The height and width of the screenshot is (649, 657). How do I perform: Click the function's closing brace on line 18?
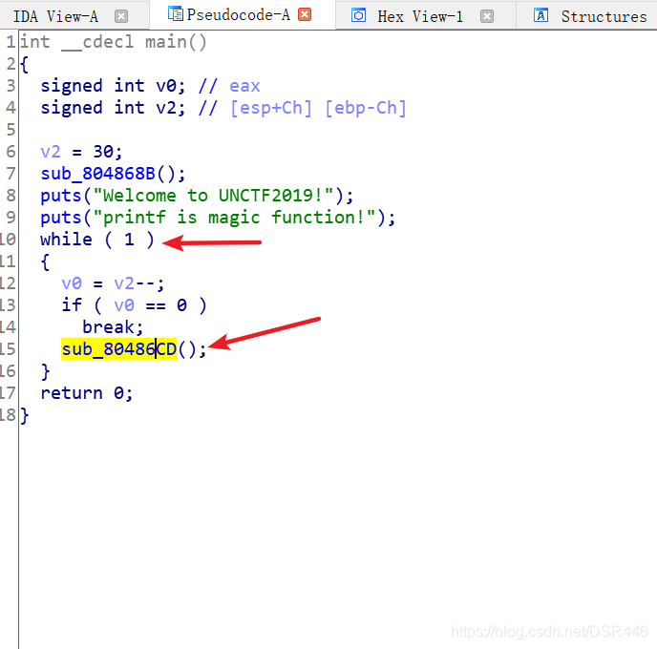pyautogui.click(x=25, y=415)
